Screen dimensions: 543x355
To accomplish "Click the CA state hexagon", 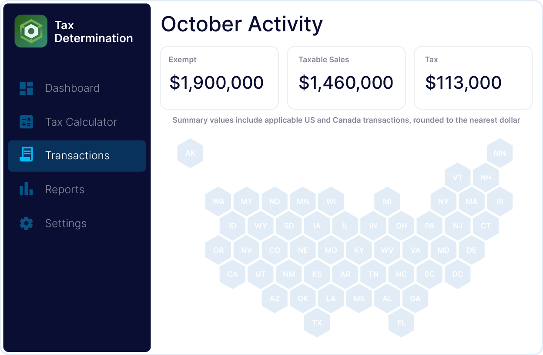I will pyautogui.click(x=232, y=274).
